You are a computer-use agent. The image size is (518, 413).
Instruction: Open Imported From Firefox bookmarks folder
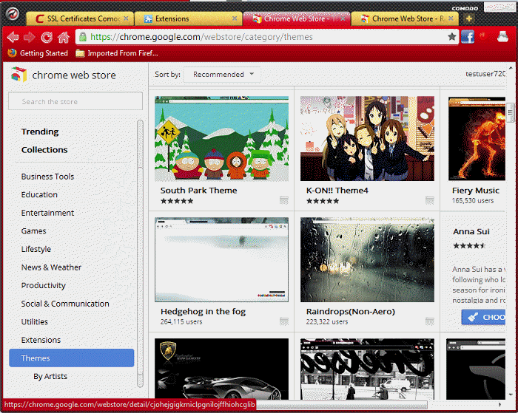[117, 53]
